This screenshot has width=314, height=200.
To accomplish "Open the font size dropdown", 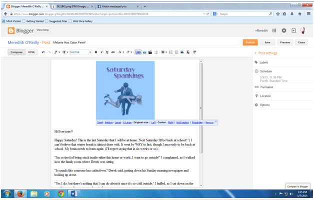I will (65, 52).
